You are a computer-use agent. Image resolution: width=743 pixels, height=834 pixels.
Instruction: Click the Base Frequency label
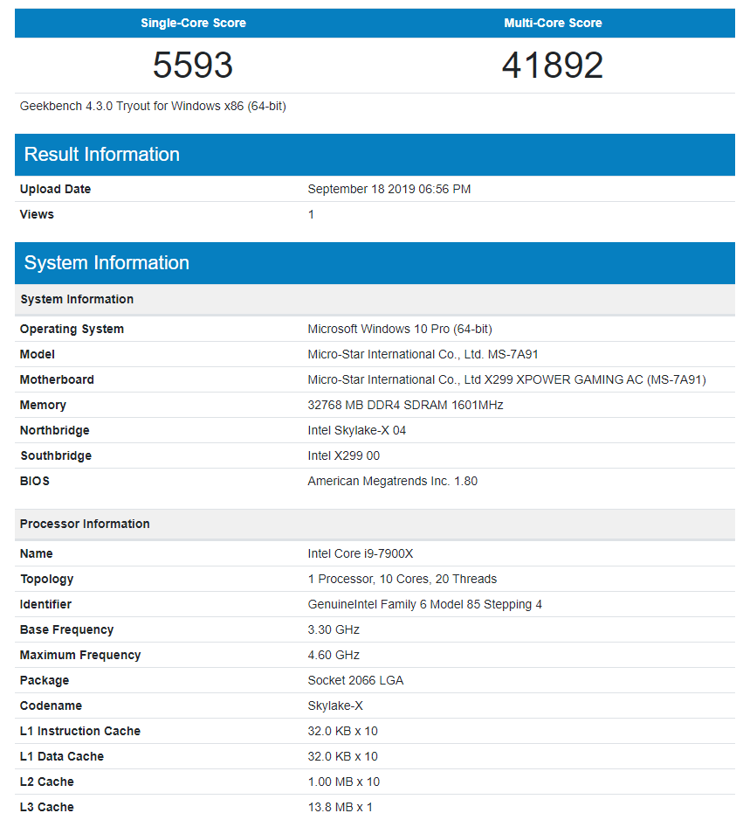click(67, 629)
